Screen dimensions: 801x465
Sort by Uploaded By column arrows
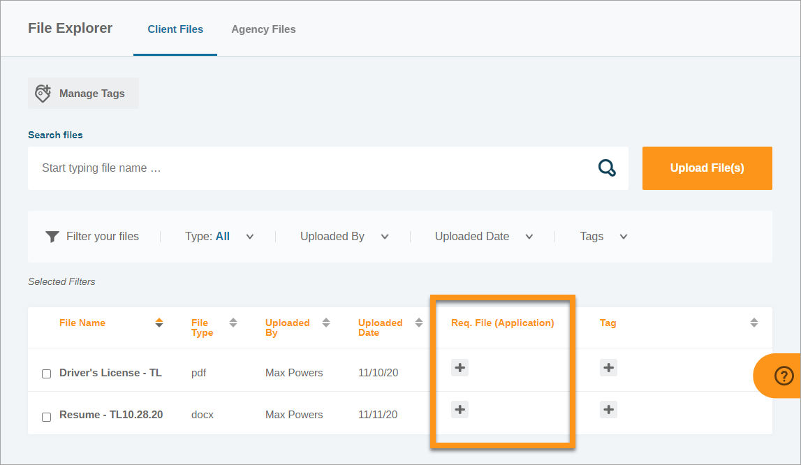pos(326,323)
